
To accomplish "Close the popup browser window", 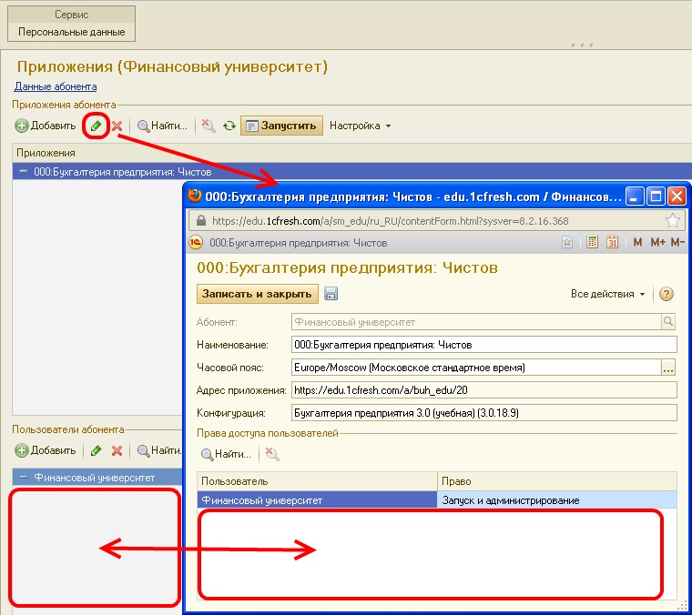I will (x=677, y=197).
